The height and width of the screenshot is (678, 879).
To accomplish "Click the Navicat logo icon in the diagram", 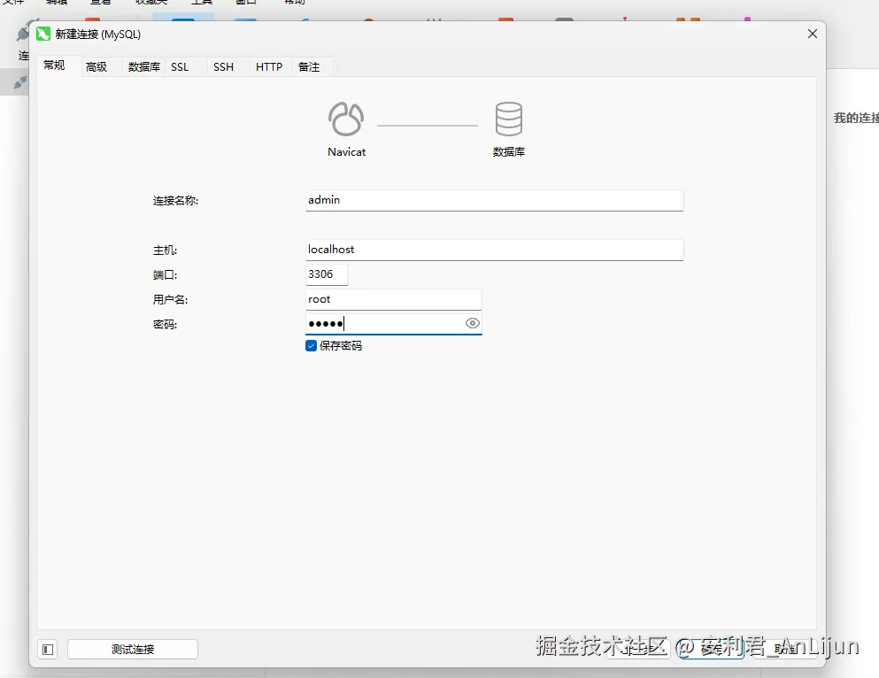I will coord(346,119).
